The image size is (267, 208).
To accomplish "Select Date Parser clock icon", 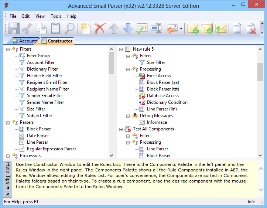I will pos(22,136).
